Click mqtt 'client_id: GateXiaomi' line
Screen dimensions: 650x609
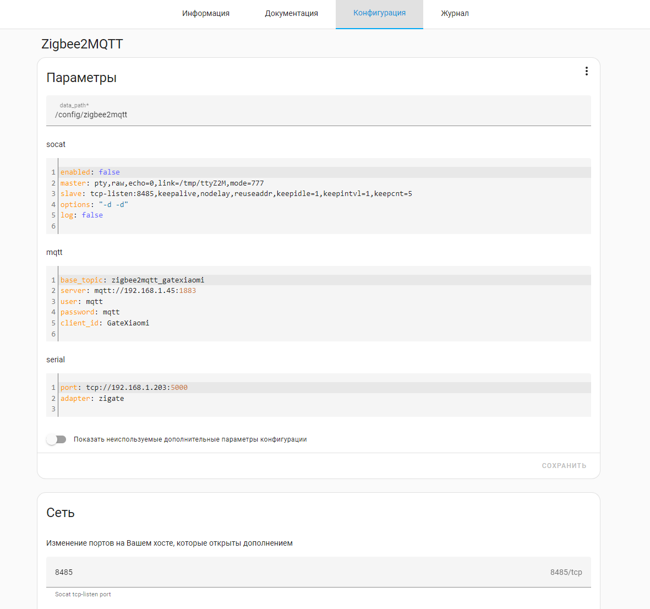pyautogui.click(x=105, y=323)
